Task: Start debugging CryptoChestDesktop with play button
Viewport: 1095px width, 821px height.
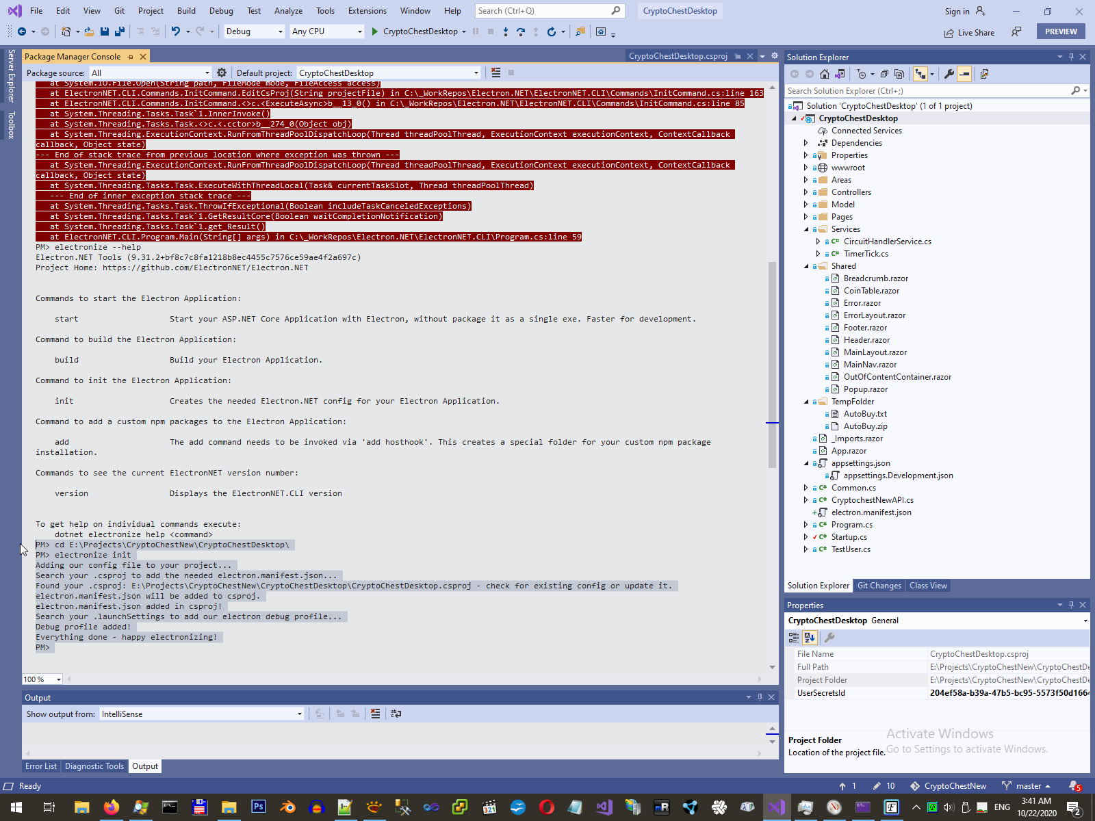Action: pos(375,31)
